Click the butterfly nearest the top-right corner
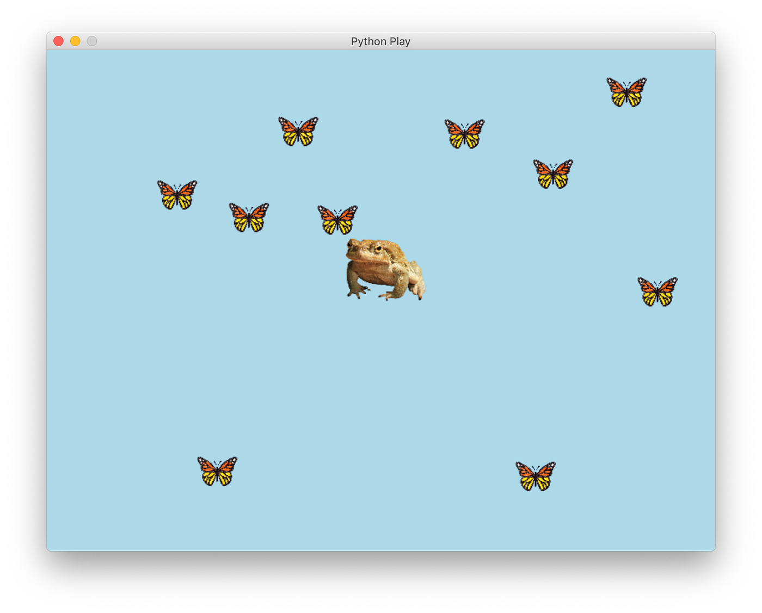 tap(626, 92)
